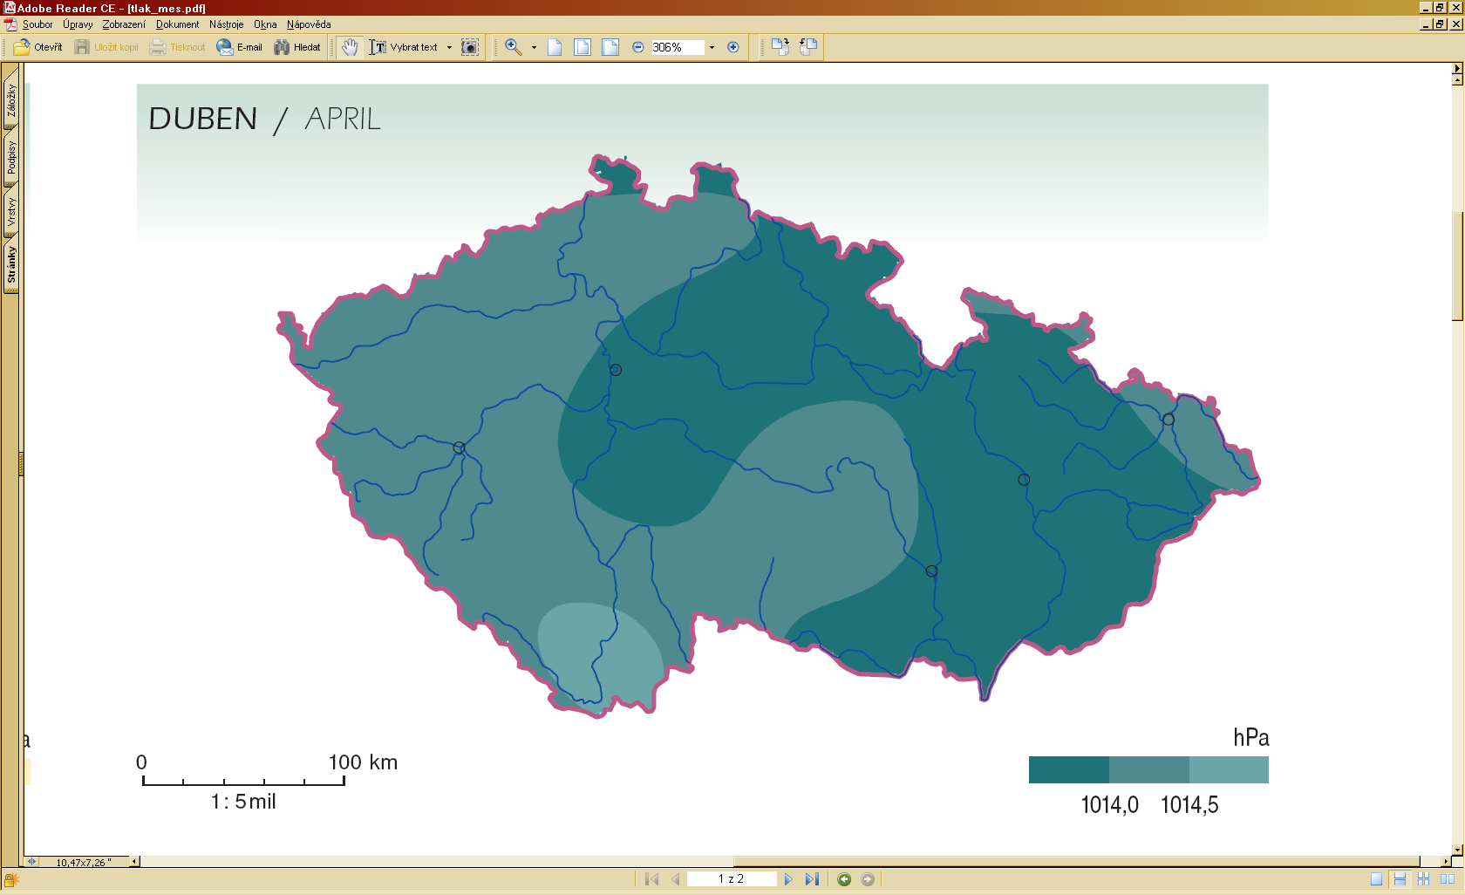This screenshot has width=1465, height=895.
Task: Jump to last page arrow
Action: click(812, 879)
